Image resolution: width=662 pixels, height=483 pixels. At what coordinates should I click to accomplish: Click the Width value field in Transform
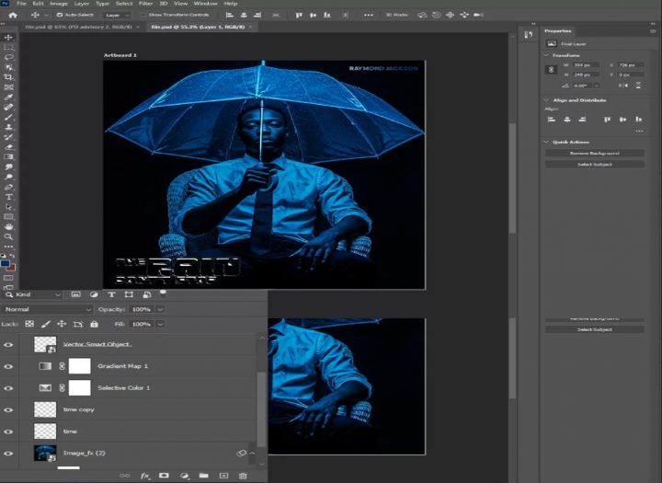pyautogui.click(x=586, y=65)
